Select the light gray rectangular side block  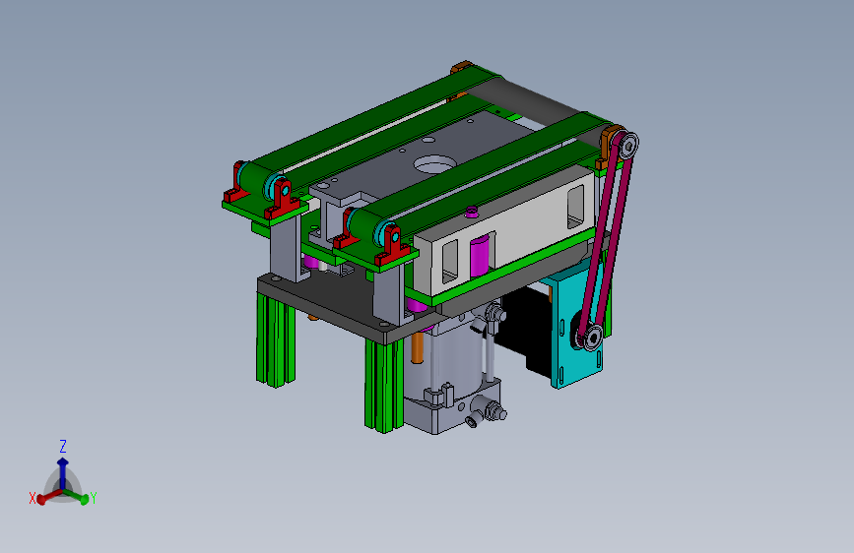coord(503,231)
